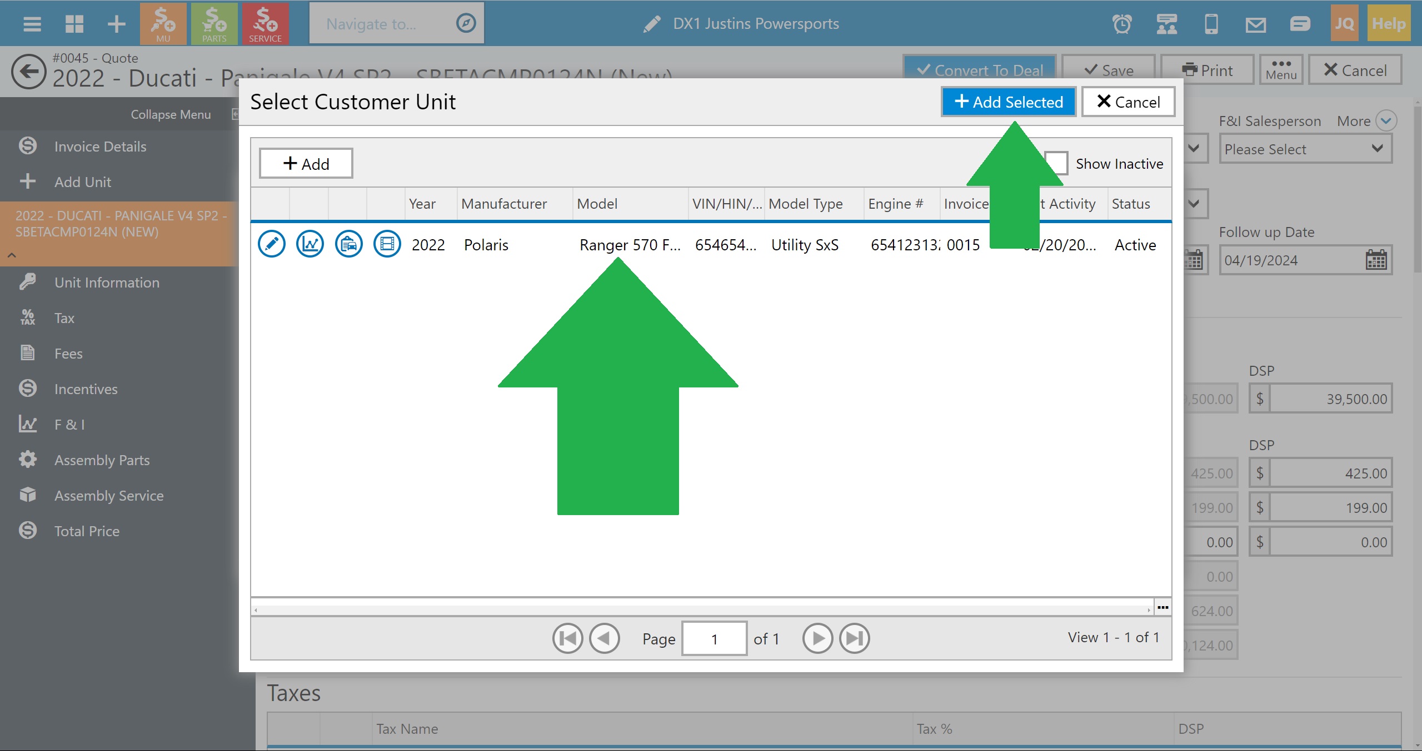Viewport: 1422px width, 751px height.
Task: Open the mail envelope icon
Action: coord(1255,24)
